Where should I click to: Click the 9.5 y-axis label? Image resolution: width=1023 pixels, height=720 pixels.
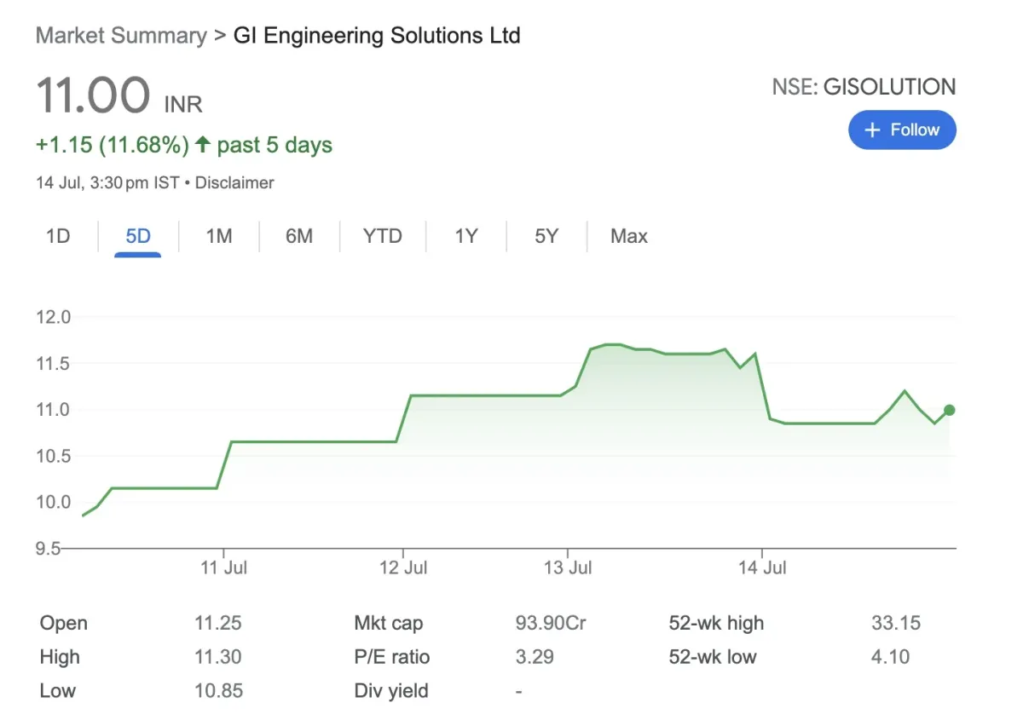49,548
